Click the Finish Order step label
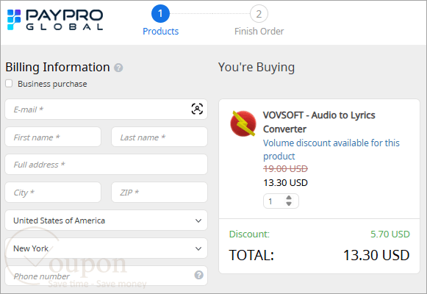 259,32
